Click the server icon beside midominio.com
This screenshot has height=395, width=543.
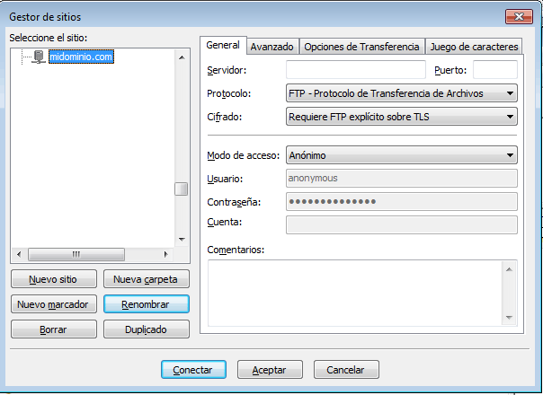point(38,57)
